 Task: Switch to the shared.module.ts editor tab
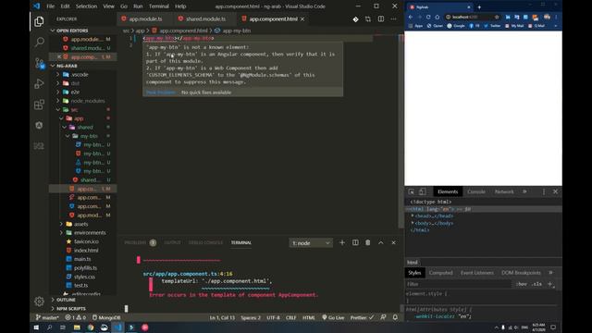(x=205, y=18)
